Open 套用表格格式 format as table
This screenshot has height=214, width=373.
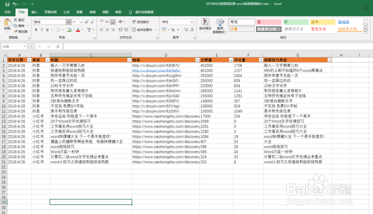click(220, 26)
